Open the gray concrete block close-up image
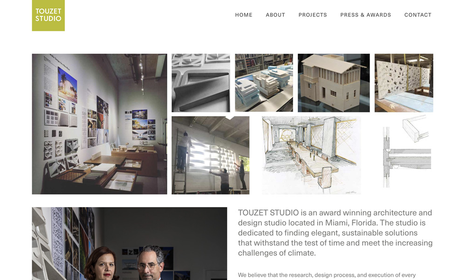 (x=201, y=83)
